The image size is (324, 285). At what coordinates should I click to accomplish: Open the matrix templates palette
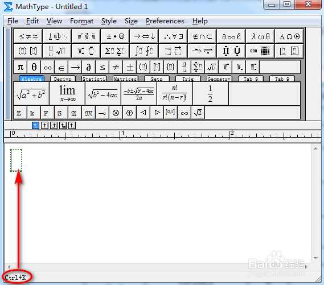pyautogui.click(x=261, y=51)
